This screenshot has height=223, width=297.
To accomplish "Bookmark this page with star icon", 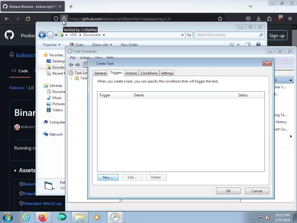I will [x=220, y=19].
